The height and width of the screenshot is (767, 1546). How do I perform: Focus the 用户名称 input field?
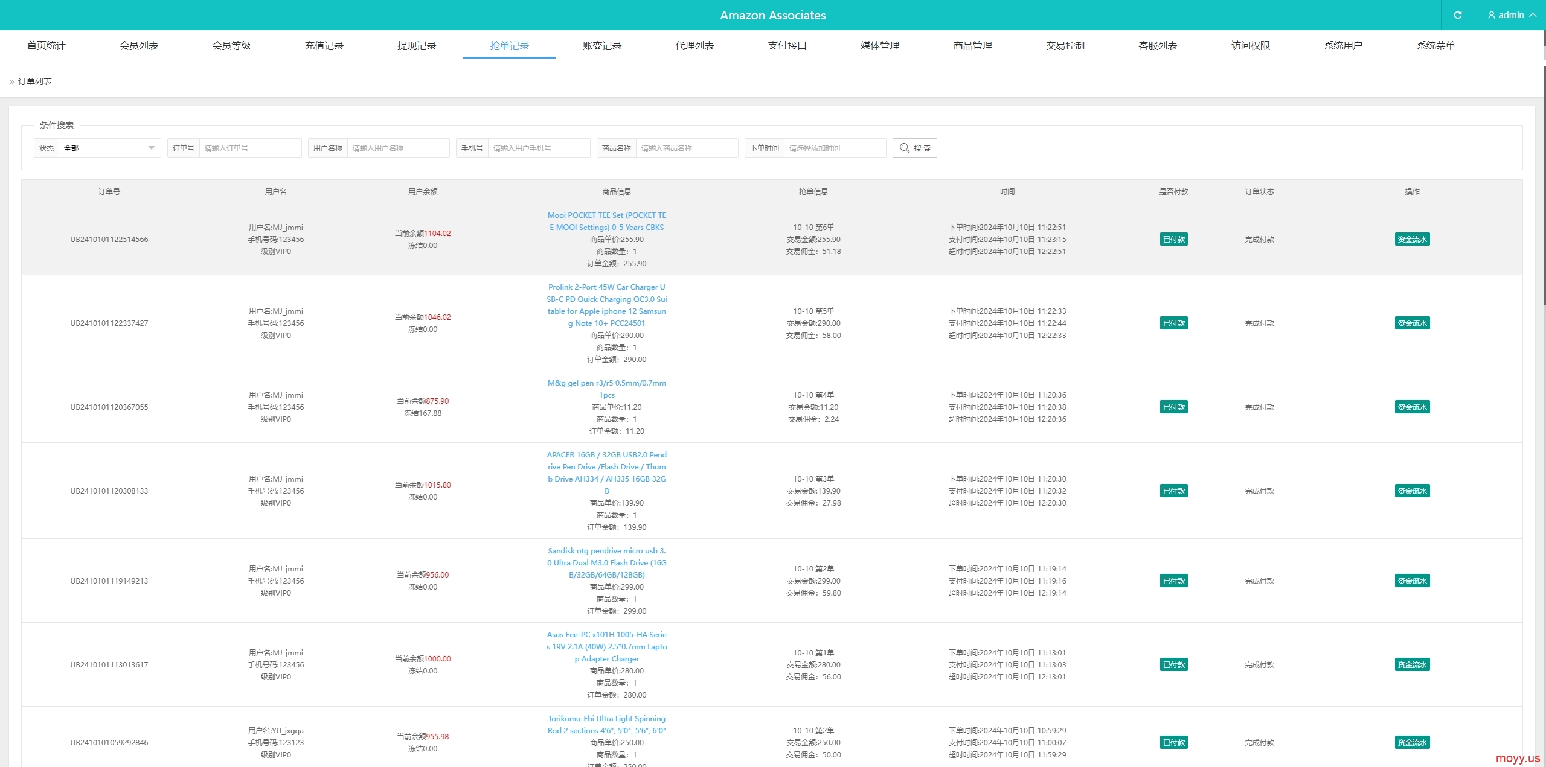(398, 148)
